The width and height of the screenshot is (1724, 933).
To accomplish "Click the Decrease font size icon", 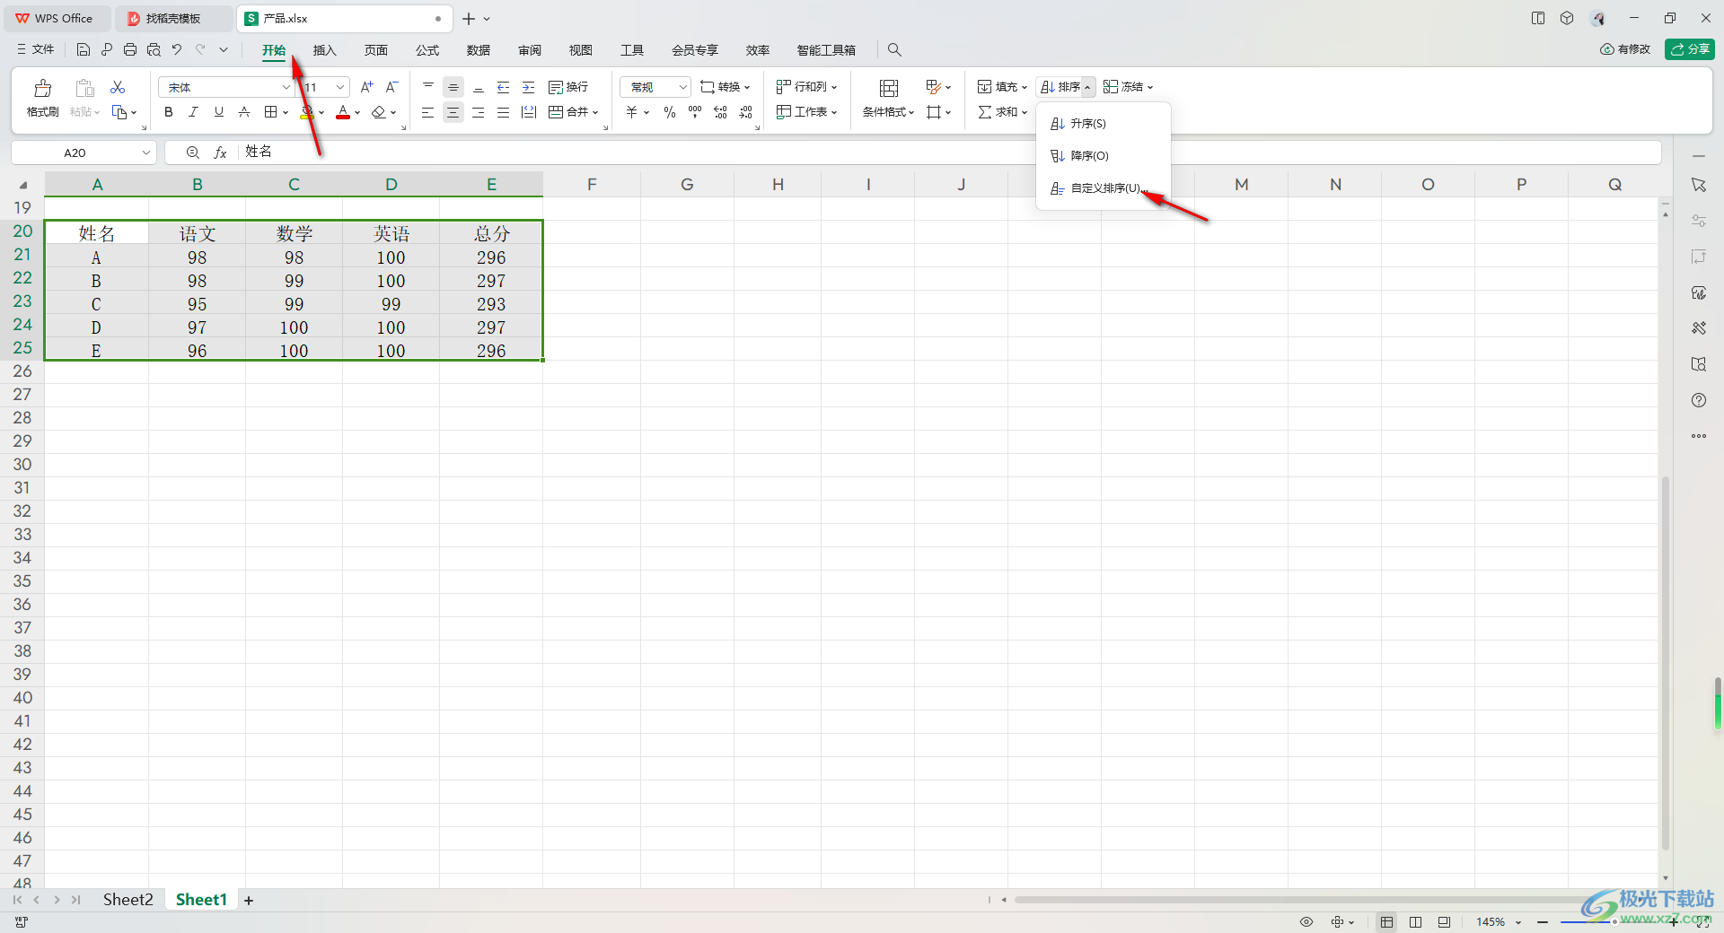I will 391,87.
